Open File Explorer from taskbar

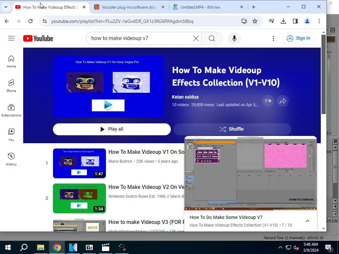(40, 247)
